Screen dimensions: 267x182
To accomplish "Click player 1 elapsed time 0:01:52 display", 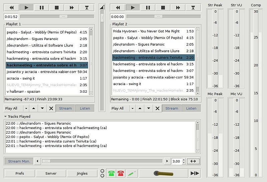I will (11, 17).
